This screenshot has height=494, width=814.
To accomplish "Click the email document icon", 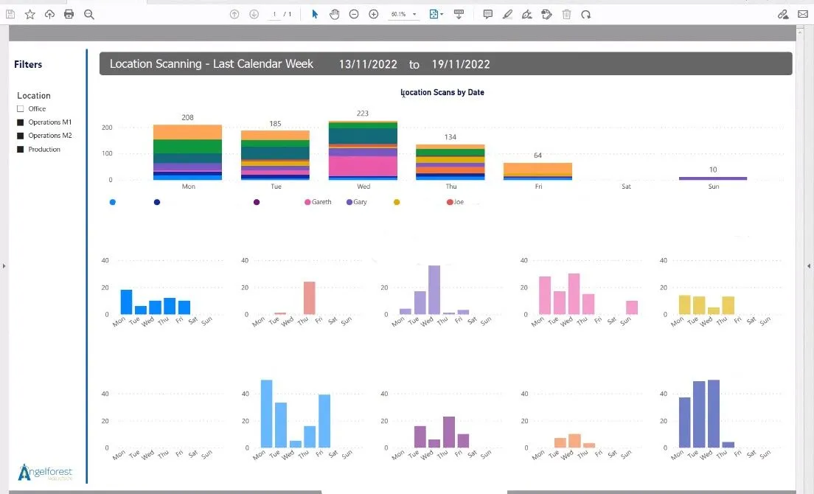I will [x=804, y=13].
